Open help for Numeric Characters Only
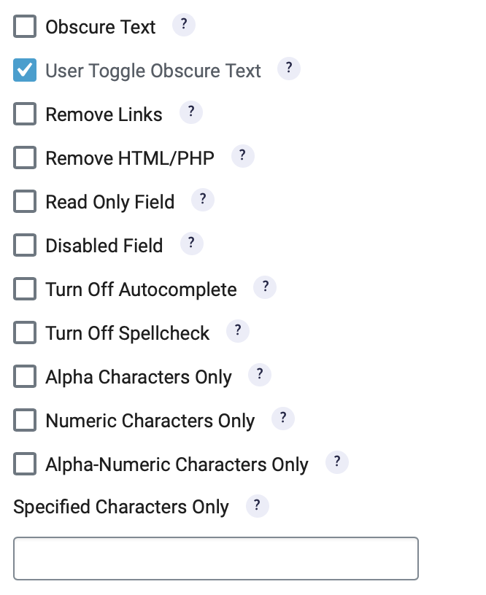Screen dimensions: 486x595 (x=283, y=418)
